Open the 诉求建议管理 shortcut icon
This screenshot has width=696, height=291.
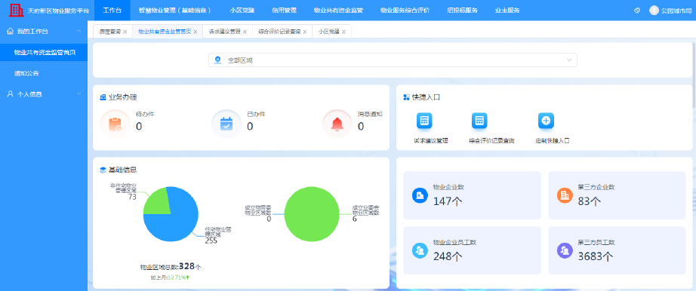pos(424,121)
